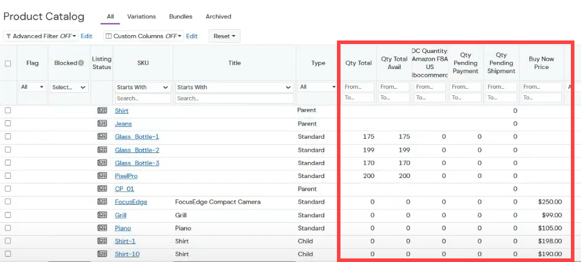Open the Glass_Bottle-3 SKU link
The image size is (581, 262).
[x=137, y=163]
